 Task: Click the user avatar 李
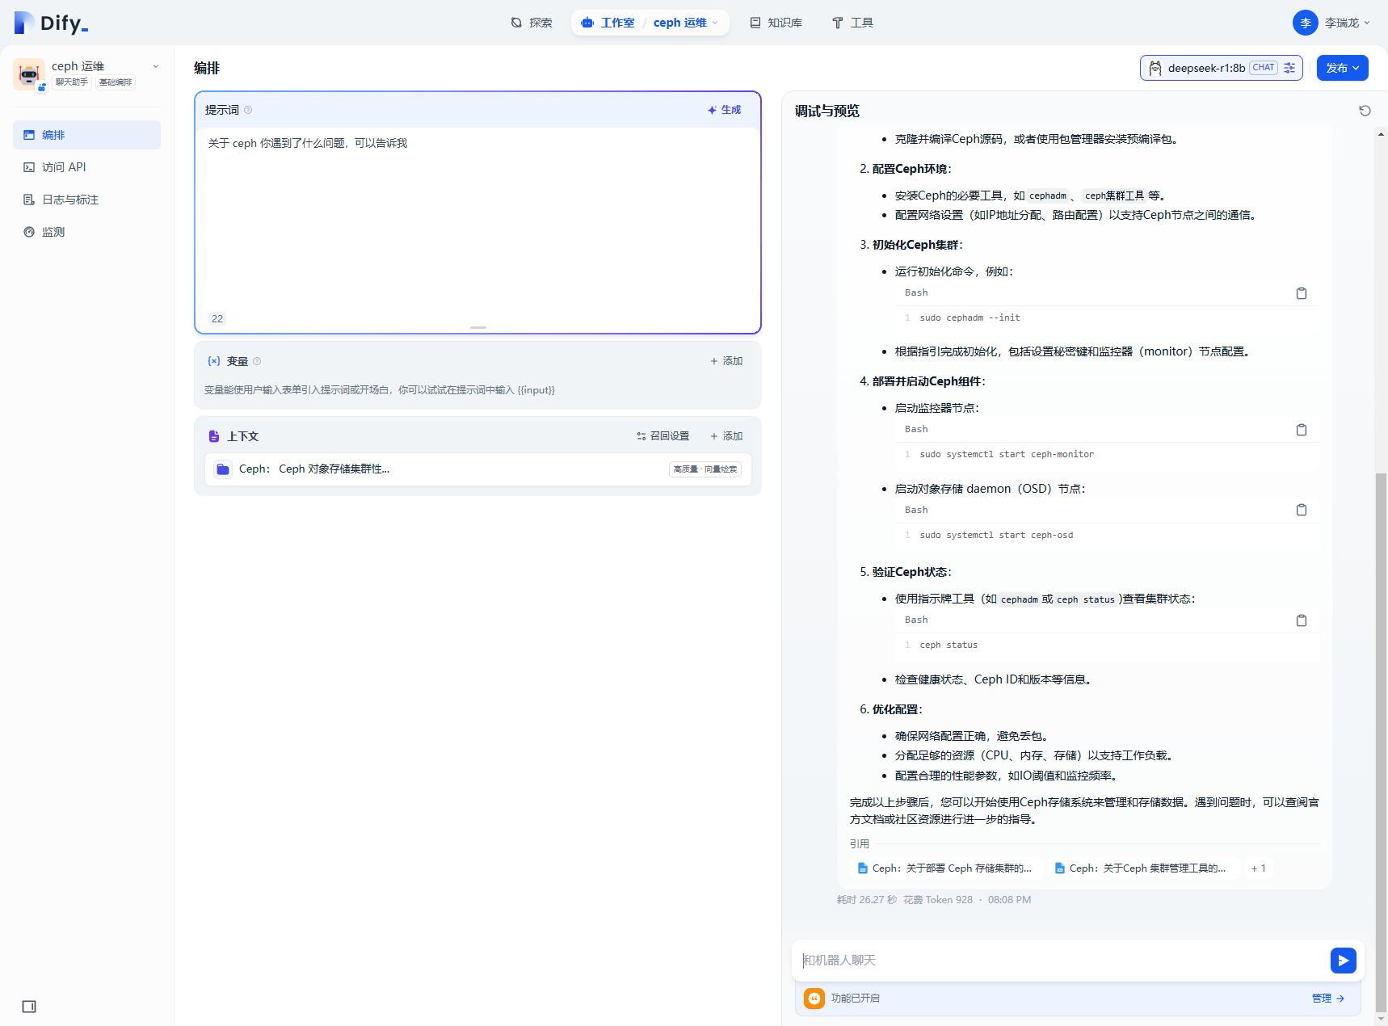point(1305,23)
